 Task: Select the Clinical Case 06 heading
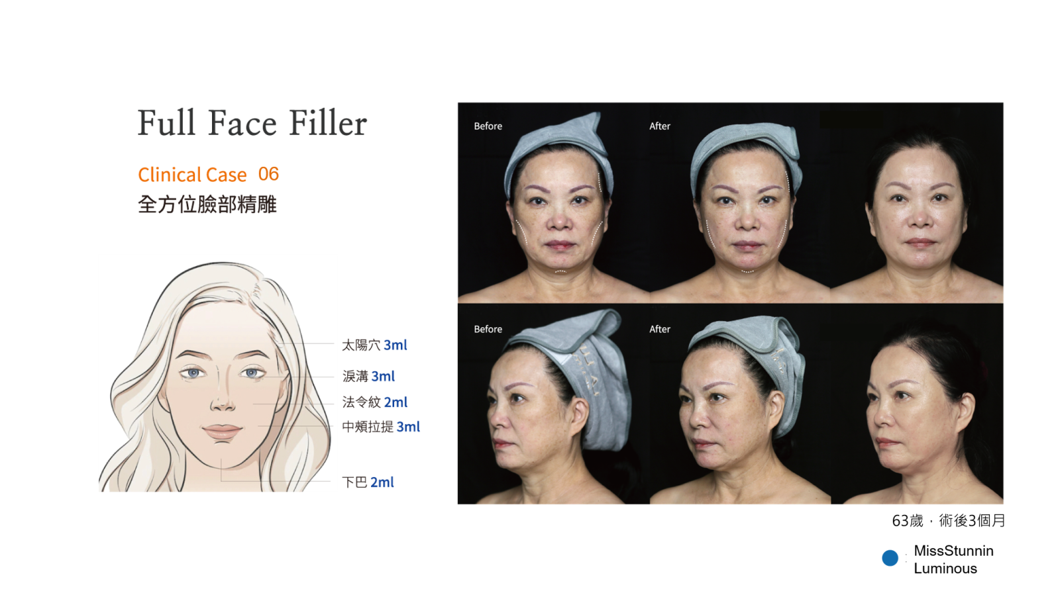pyautogui.click(x=208, y=174)
